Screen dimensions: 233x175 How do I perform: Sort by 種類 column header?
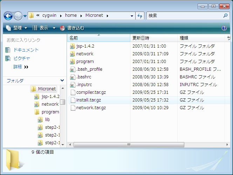click(x=201, y=38)
